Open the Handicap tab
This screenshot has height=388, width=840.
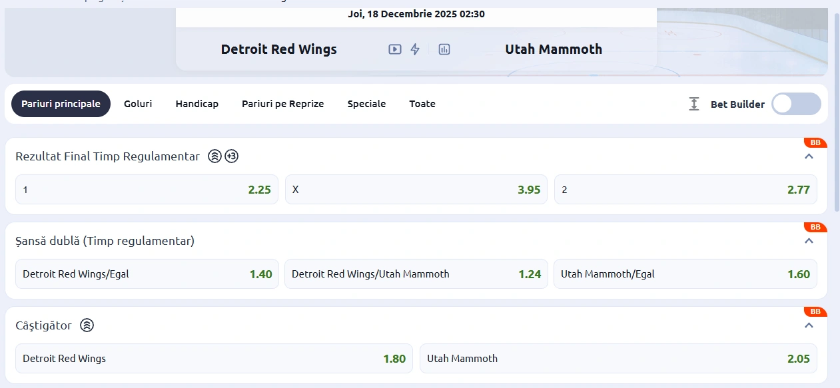pyautogui.click(x=197, y=104)
